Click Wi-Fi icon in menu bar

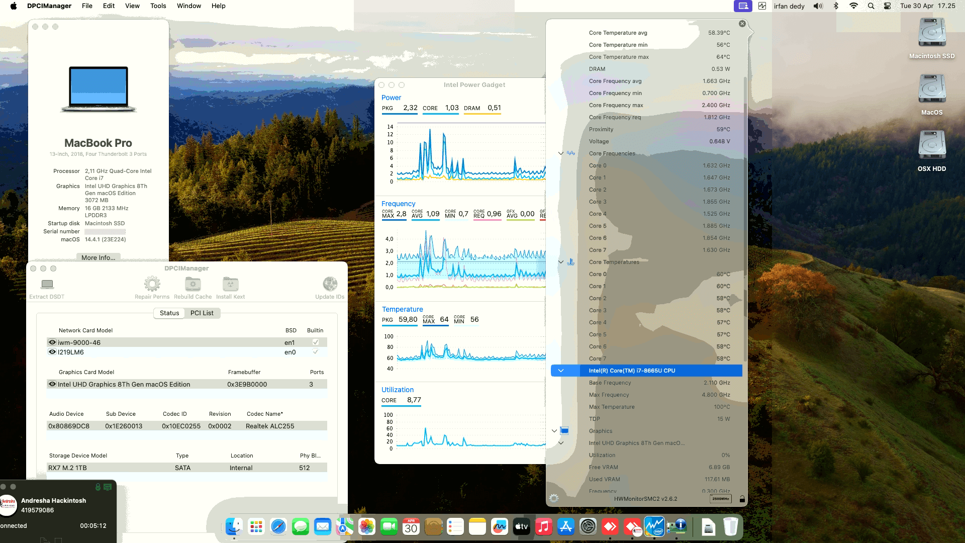853,6
